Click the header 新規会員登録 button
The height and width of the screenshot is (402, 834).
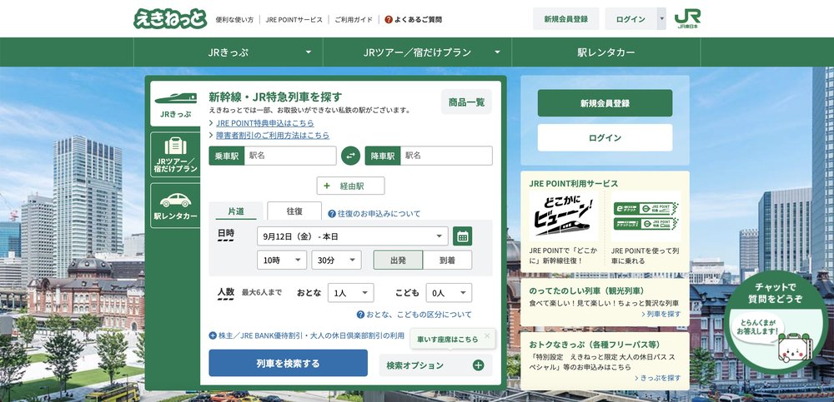tap(566, 19)
